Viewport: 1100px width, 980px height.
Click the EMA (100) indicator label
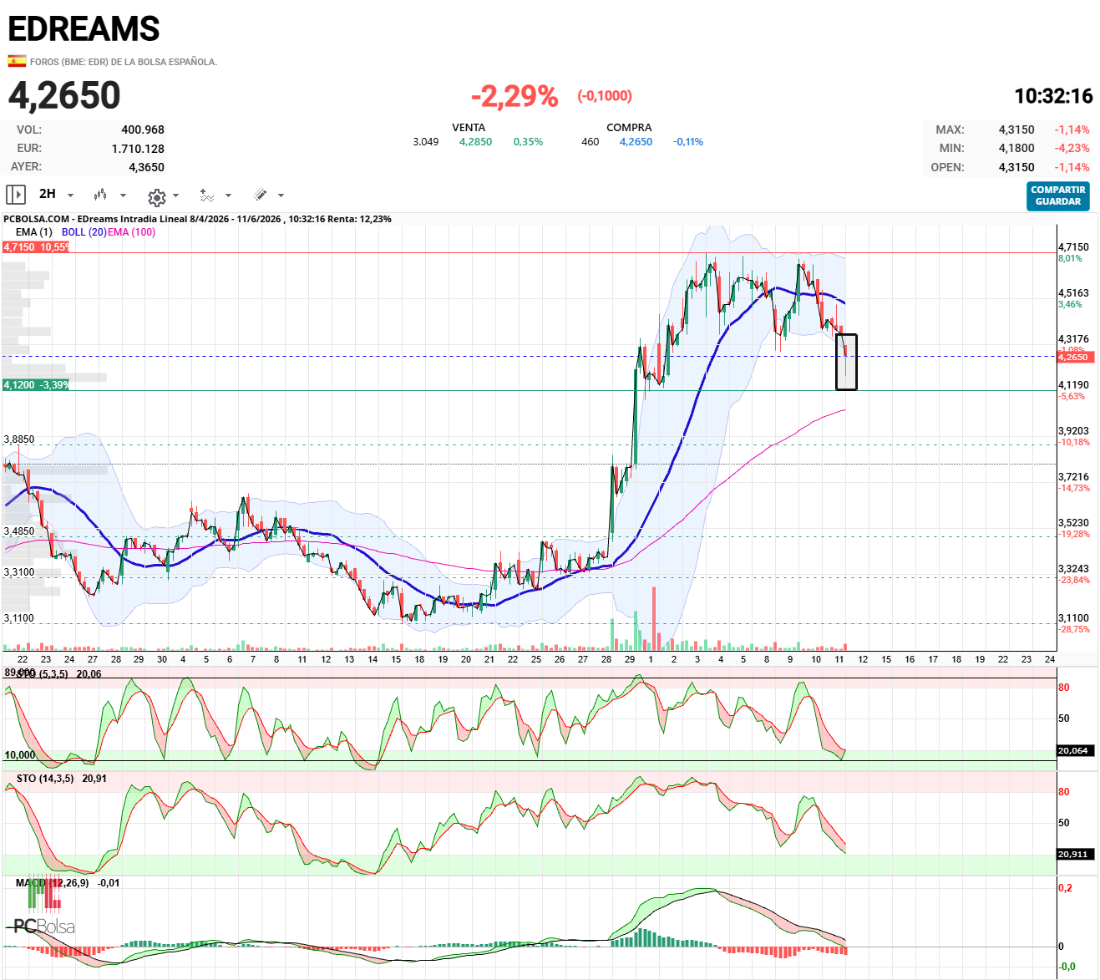click(132, 232)
